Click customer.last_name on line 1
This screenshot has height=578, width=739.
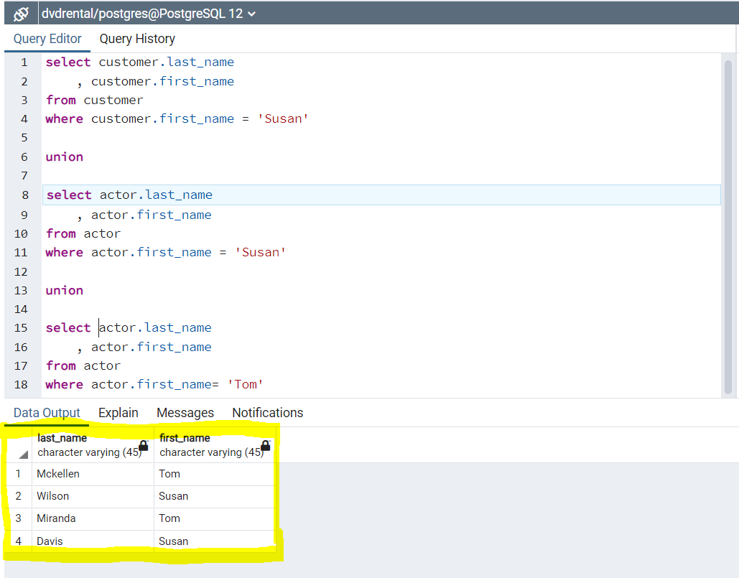[167, 62]
